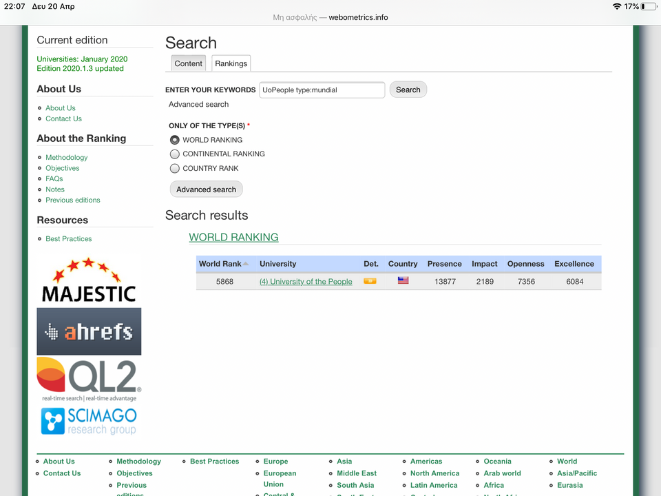
Task: Open the Scimago research group logo
Action: point(89,421)
